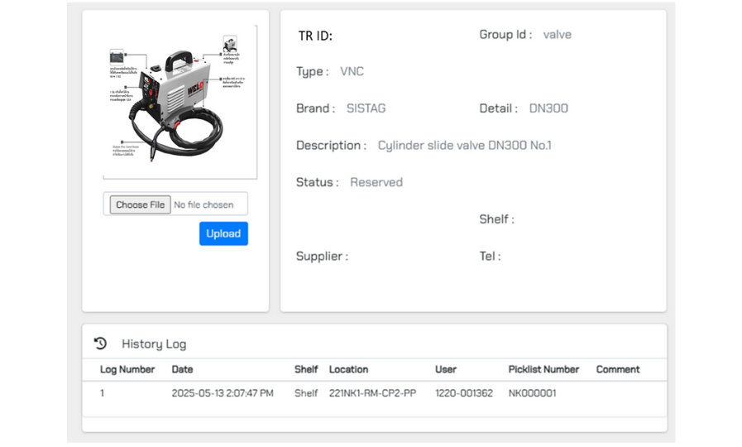Click the Location column header
742x447 pixels.
(x=348, y=369)
